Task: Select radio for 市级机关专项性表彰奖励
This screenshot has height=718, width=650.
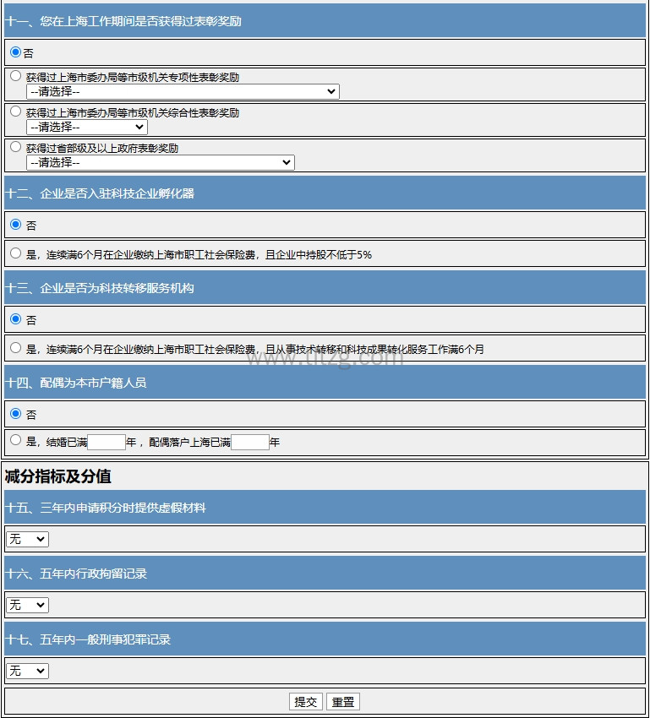Action: pyautogui.click(x=15, y=76)
